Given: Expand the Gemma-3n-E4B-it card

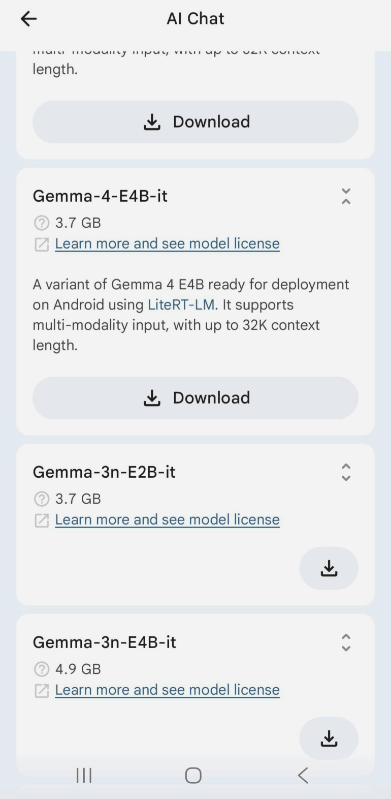Looking at the screenshot, I should (346, 642).
